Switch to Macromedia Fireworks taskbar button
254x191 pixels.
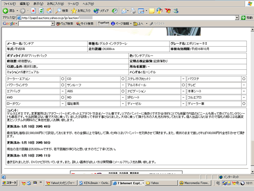coord(195,183)
